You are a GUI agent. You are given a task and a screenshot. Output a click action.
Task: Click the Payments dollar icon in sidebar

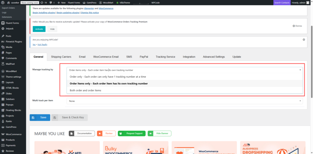(3, 145)
